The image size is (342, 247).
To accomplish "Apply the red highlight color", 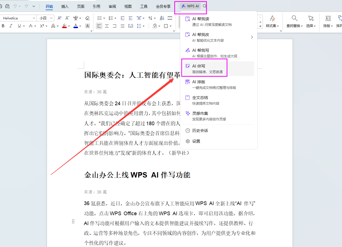I will (x=64, y=26).
